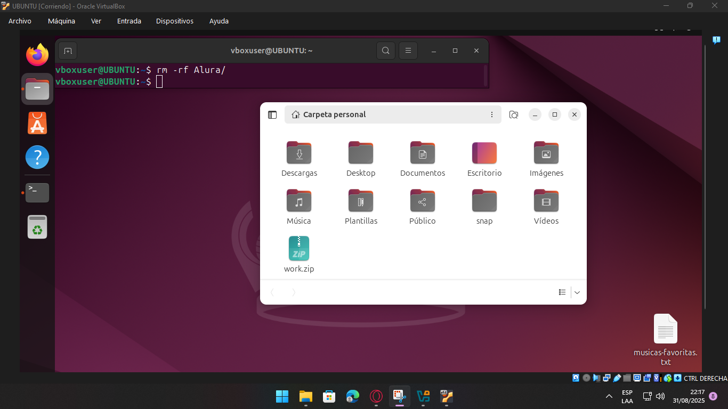Open the Files app in the dock
This screenshot has height=409, width=728.
(x=37, y=89)
